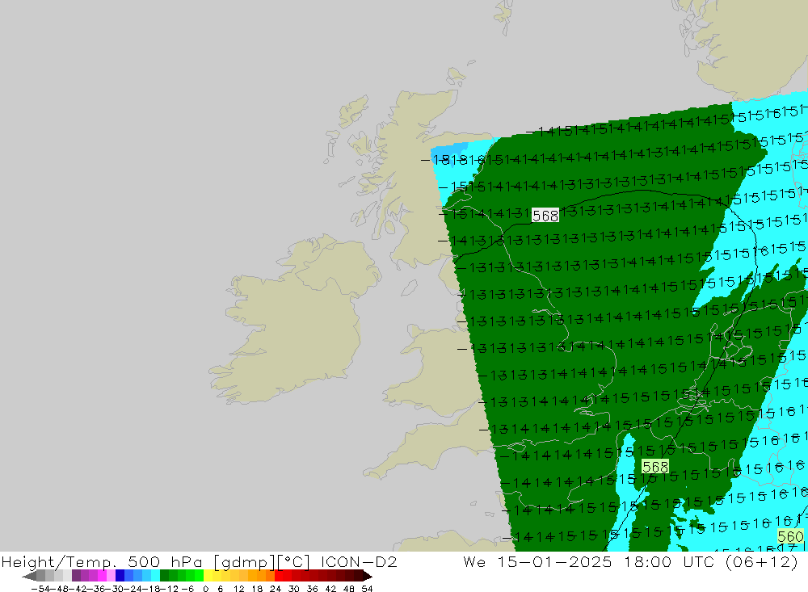Click the 560 contour label in corner
Viewport: 808px width, 592px height.
(x=790, y=536)
